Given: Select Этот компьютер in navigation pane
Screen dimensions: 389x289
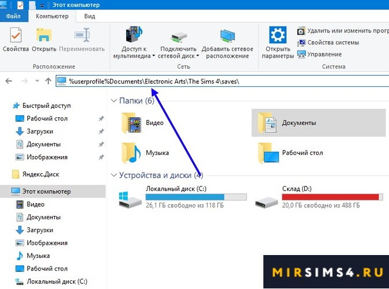Looking at the screenshot, I should (52, 191).
